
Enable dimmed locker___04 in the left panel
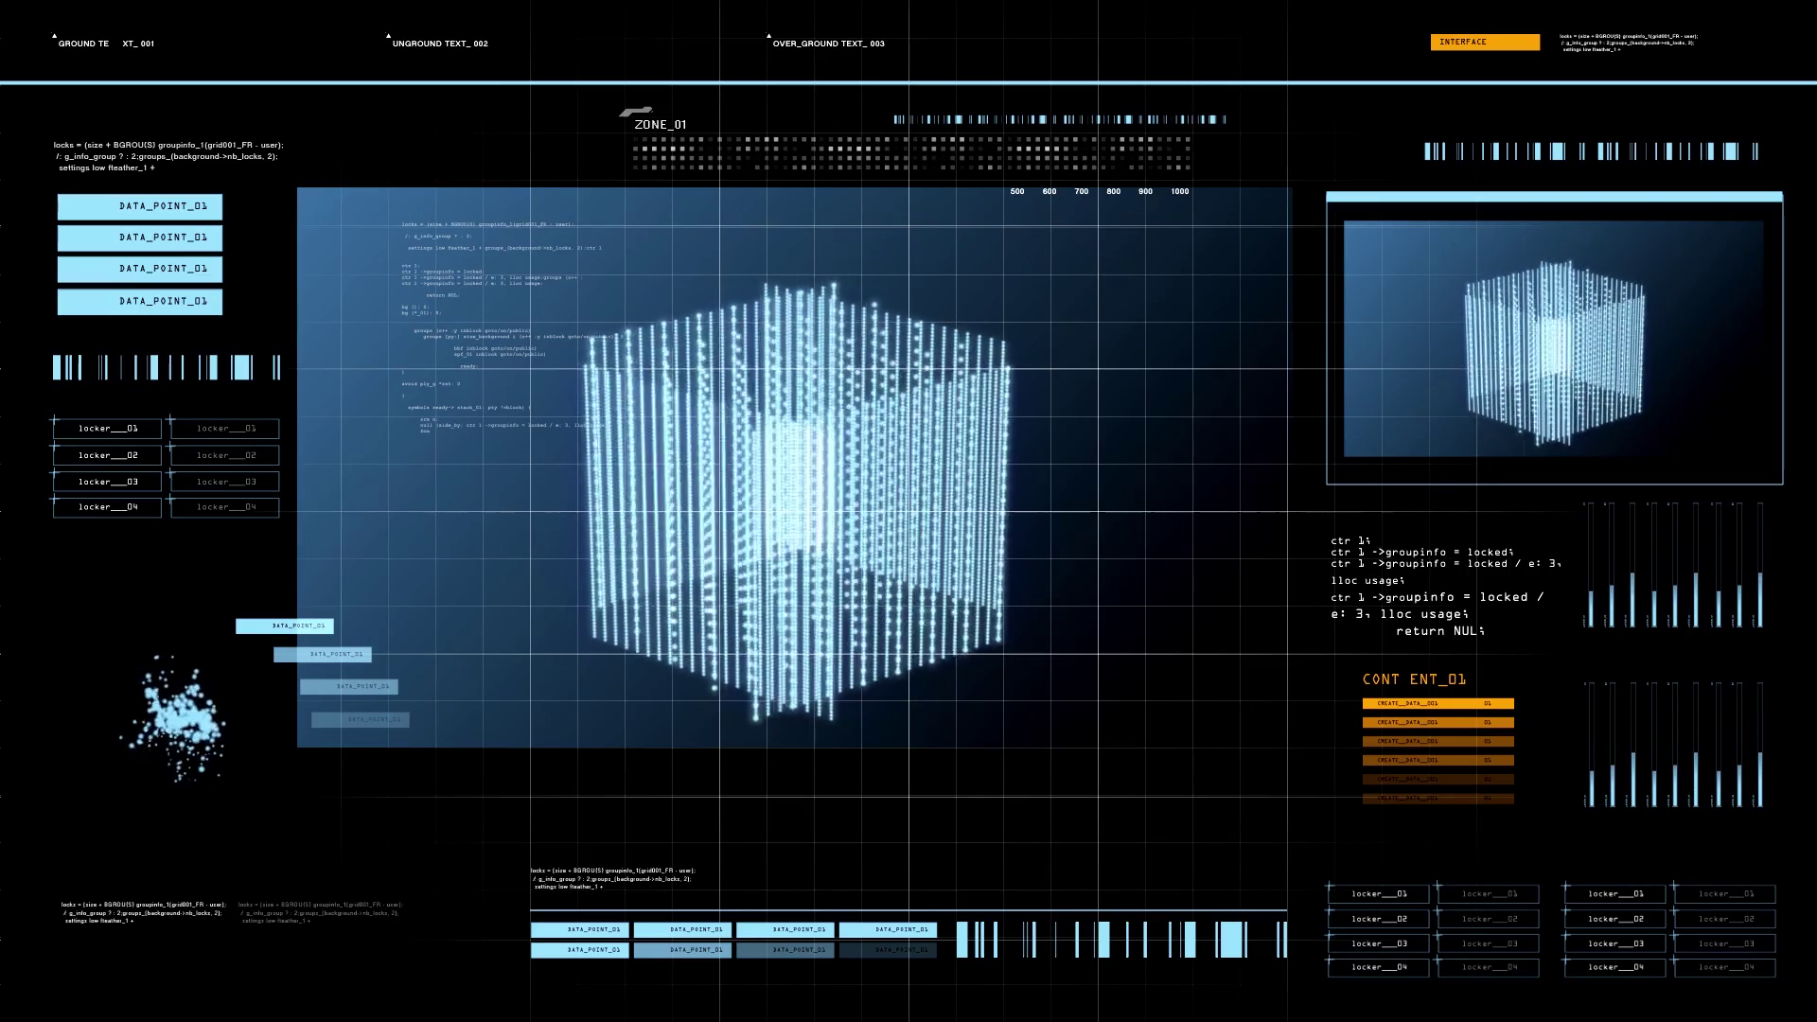[x=225, y=507]
